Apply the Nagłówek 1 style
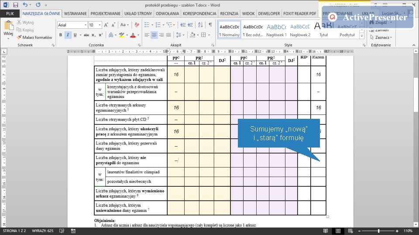This screenshot has height=235, width=419. (x=276, y=30)
